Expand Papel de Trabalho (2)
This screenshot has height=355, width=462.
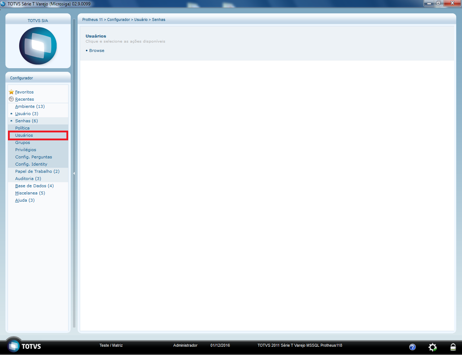tap(37, 171)
